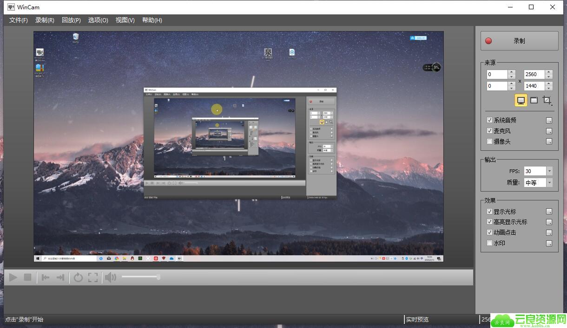Open the 视图(V) menu
The height and width of the screenshot is (328, 567).
coord(125,20)
